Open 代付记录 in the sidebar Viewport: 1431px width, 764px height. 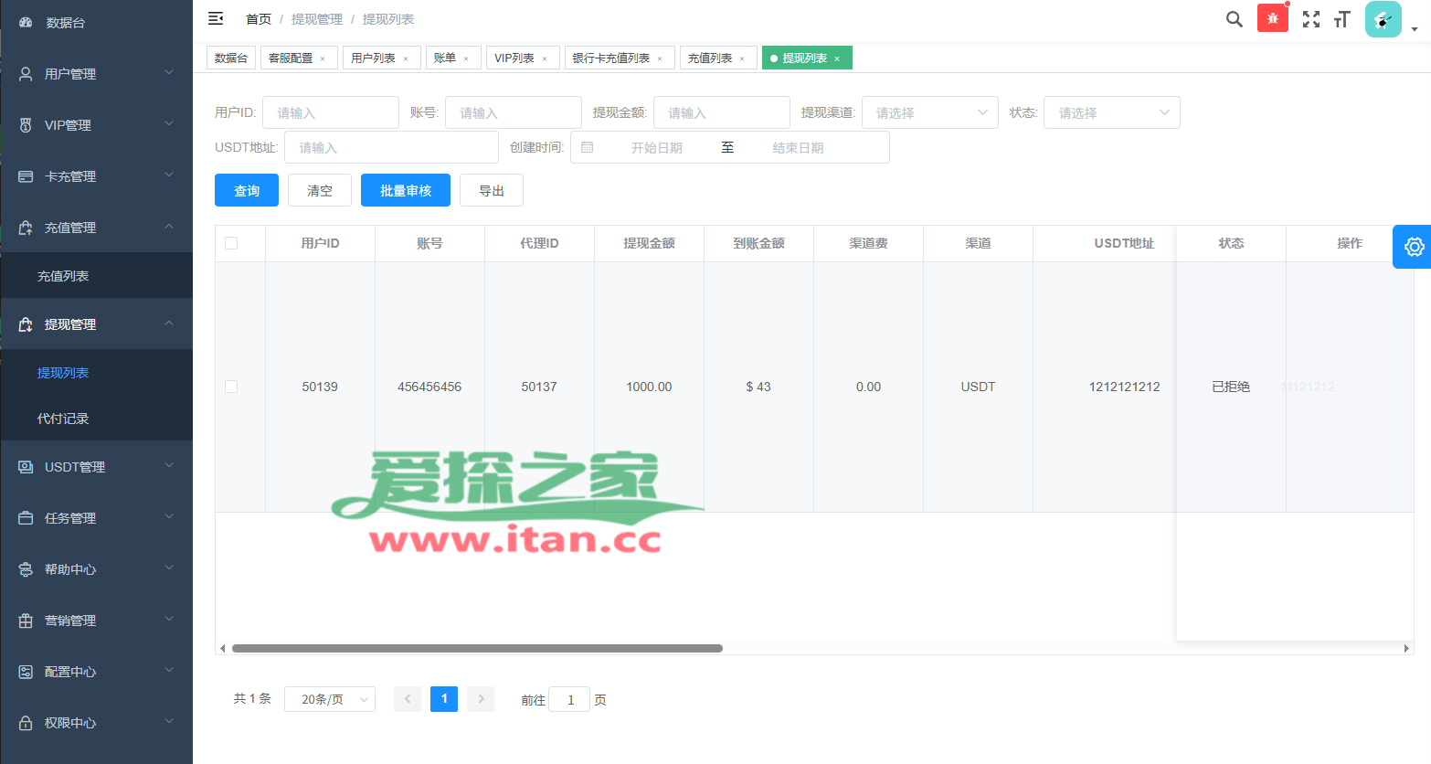coord(63,419)
